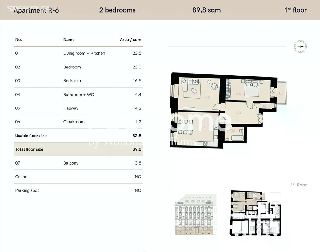The image size is (320, 252).
Task: Click the 1st floor overview plan
Action: pos(255,213)
